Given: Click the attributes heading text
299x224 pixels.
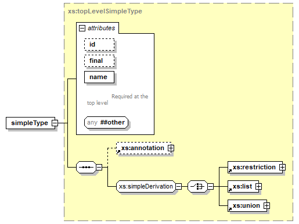Looking at the screenshot, I should (102, 29).
